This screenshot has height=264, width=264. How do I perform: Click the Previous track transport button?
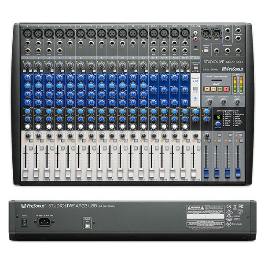207,89
